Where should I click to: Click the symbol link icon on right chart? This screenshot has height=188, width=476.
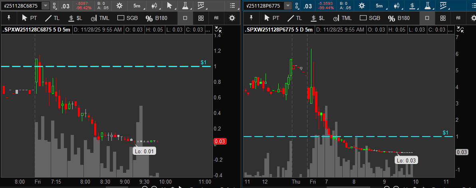[297, 6]
